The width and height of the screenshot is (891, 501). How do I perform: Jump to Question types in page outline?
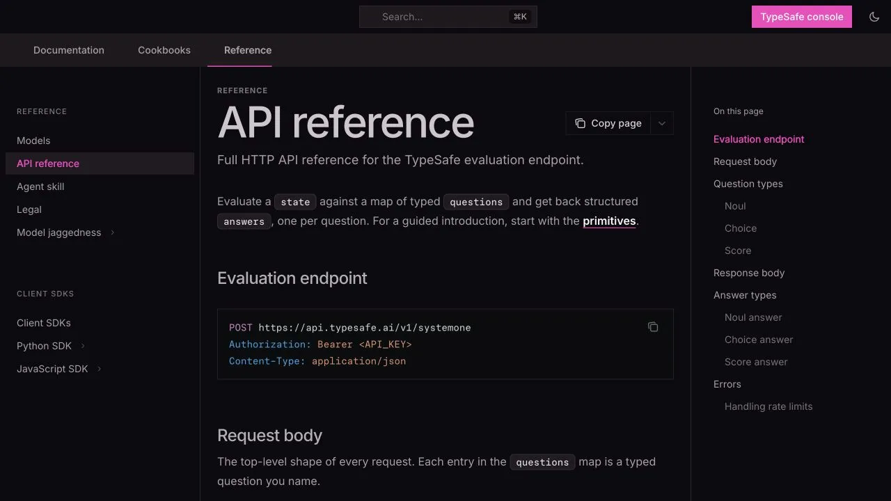[748, 184]
